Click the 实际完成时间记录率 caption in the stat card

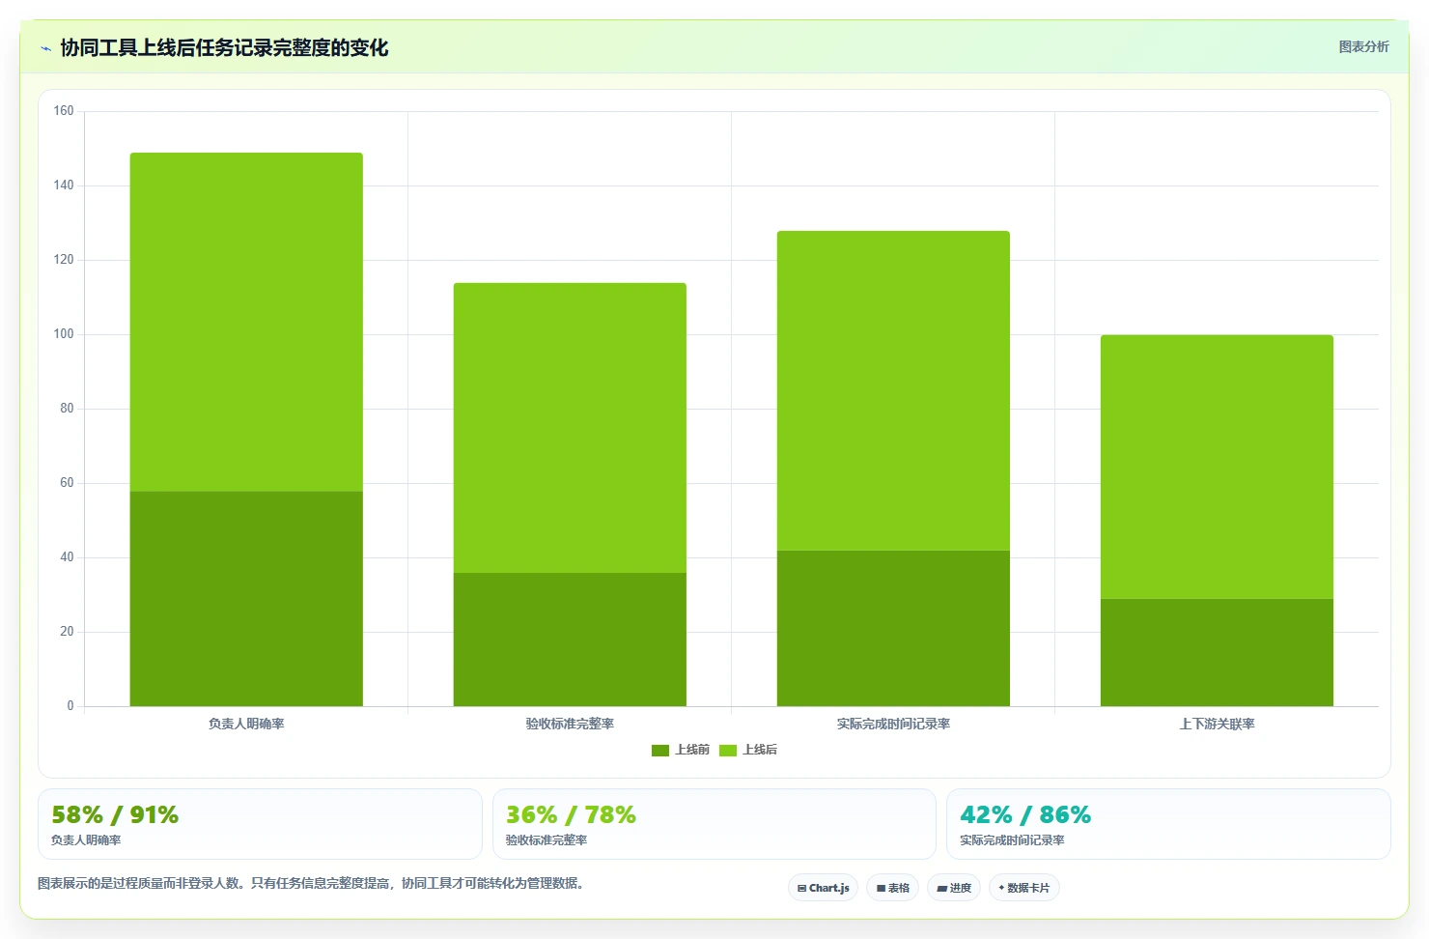(x=1012, y=840)
